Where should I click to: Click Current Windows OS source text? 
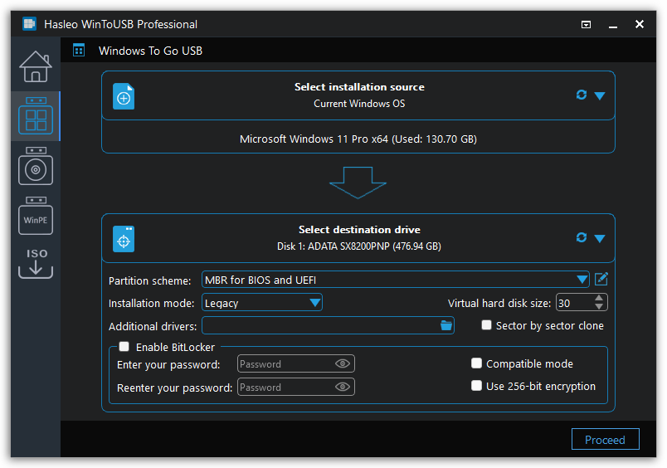pyautogui.click(x=359, y=104)
